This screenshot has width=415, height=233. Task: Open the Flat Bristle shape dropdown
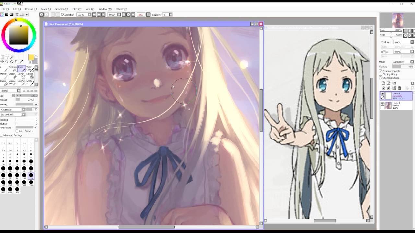click(x=12, y=110)
